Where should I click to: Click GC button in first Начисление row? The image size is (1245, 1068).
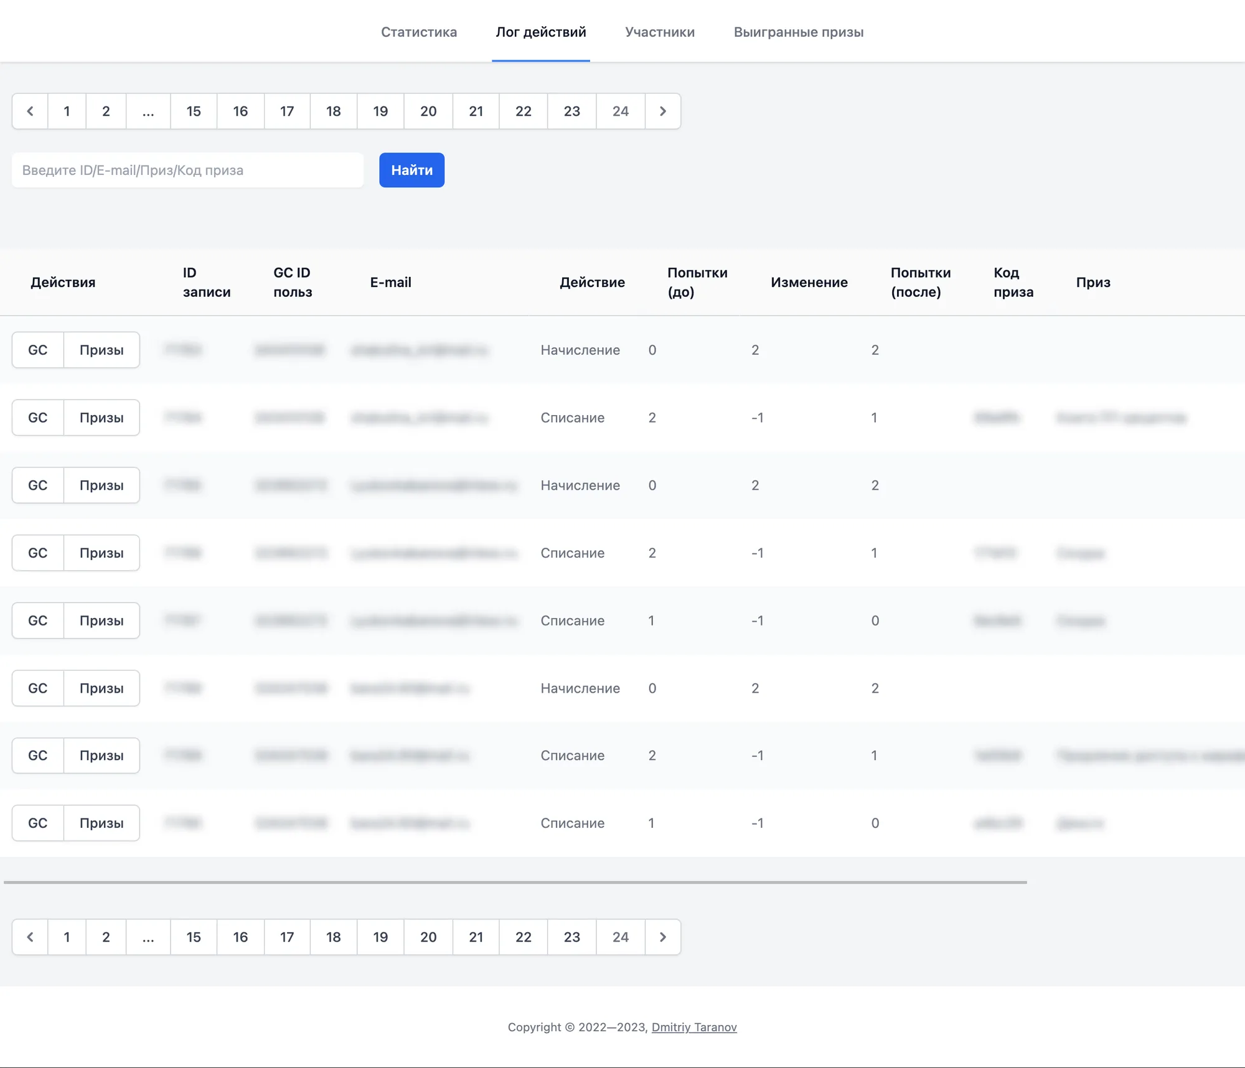[x=38, y=350]
